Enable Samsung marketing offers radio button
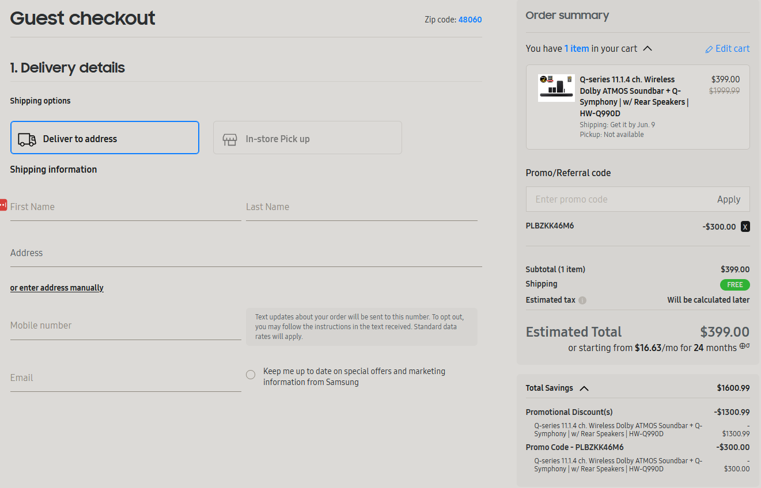 [x=251, y=375]
